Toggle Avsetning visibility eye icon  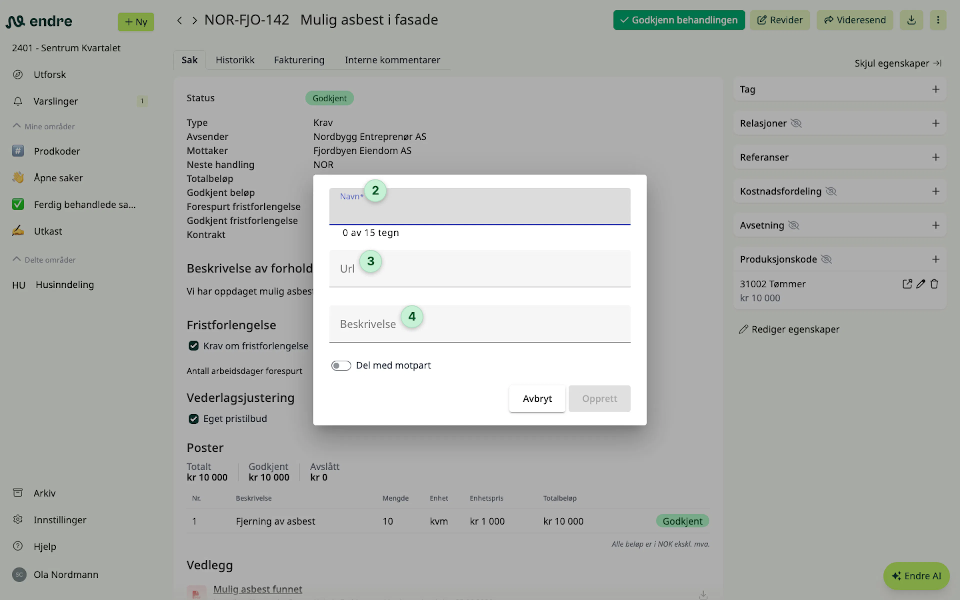point(793,225)
